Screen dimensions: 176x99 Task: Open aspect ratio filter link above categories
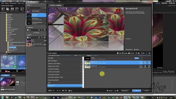[65, 56]
